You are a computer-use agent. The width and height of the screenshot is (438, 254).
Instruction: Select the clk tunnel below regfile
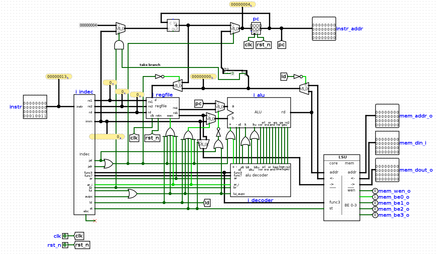pyautogui.click(x=134, y=138)
